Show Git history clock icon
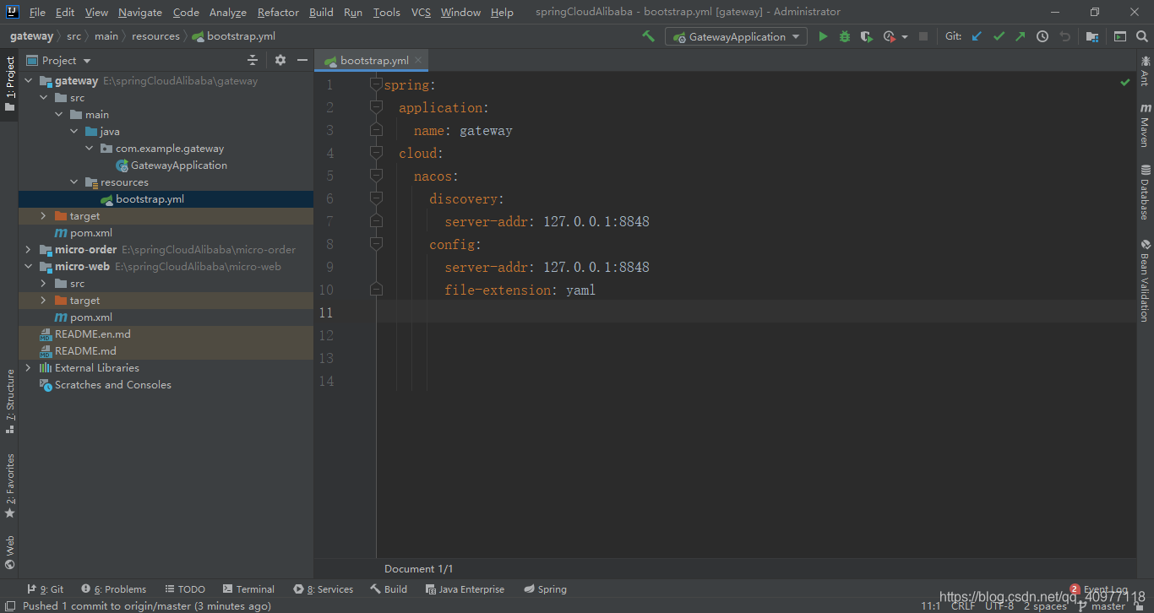The image size is (1154, 613). coord(1042,36)
